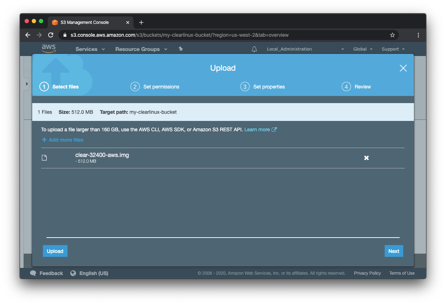The height and width of the screenshot is (305, 446).
Task: Click the Size: 512.0 MB summary text
Action: (76, 112)
